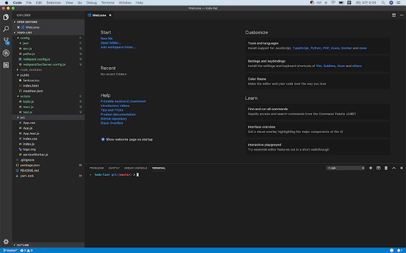Split the terminal pane
Screen dimensions: 406x253
click(x=378, y=168)
